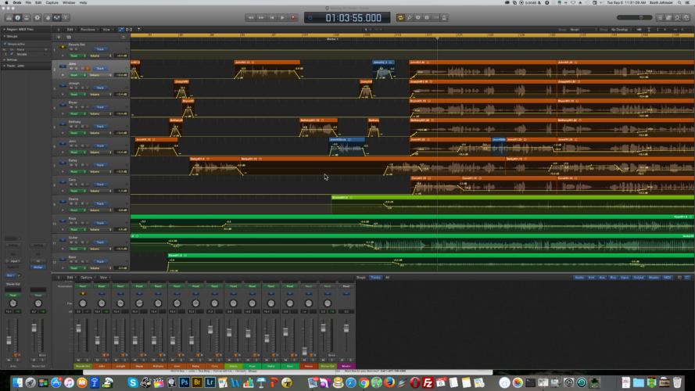This screenshot has width=695, height=391.
Task: Toggle the Count-in button
Action: click(435, 18)
